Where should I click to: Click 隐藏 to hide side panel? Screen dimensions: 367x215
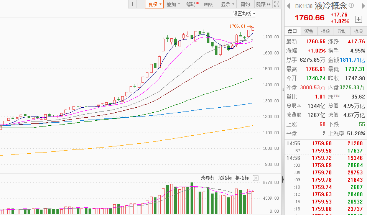[x=263, y=4]
